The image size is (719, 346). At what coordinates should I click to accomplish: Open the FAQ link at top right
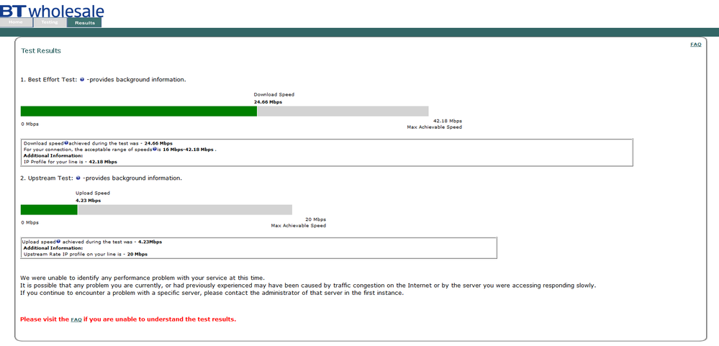pos(696,45)
